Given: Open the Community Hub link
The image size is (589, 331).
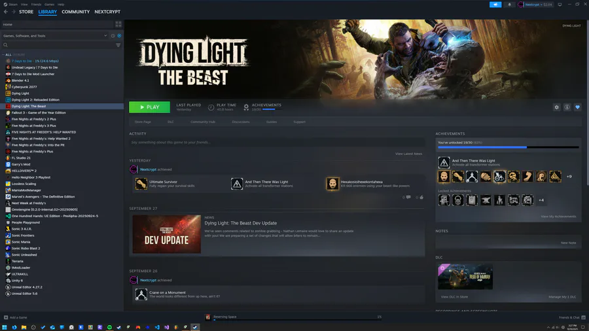Looking at the screenshot, I should (203, 122).
